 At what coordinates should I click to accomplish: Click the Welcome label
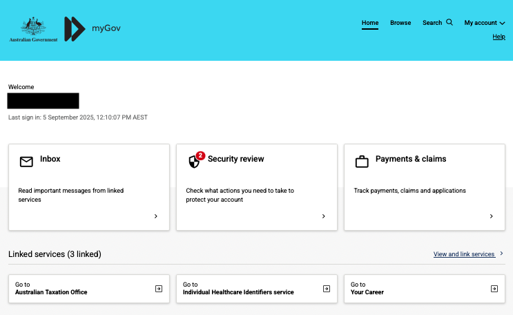(21, 87)
